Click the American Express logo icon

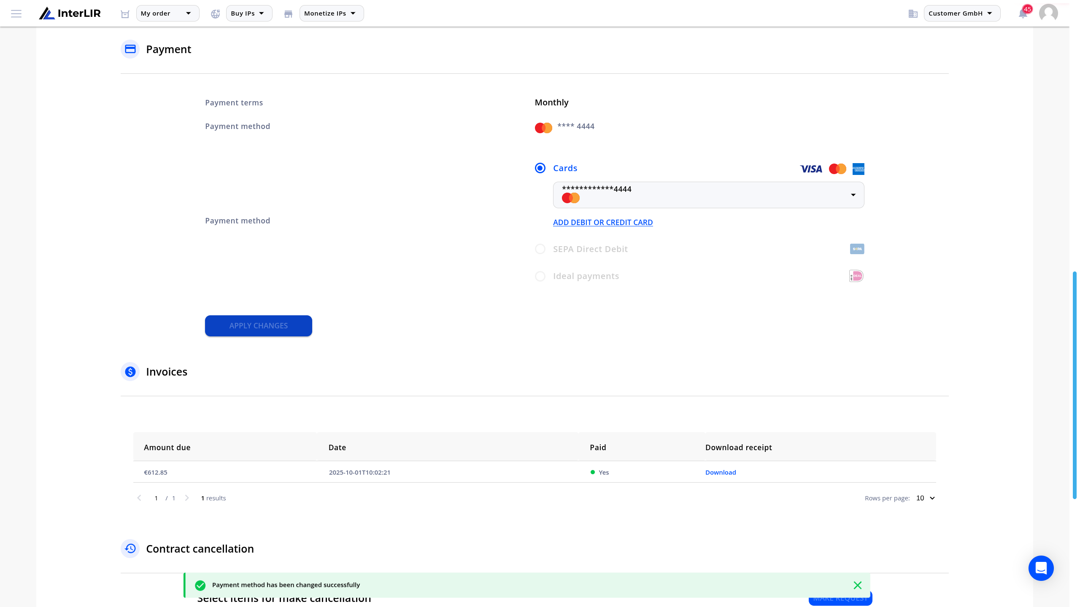pyautogui.click(x=858, y=169)
